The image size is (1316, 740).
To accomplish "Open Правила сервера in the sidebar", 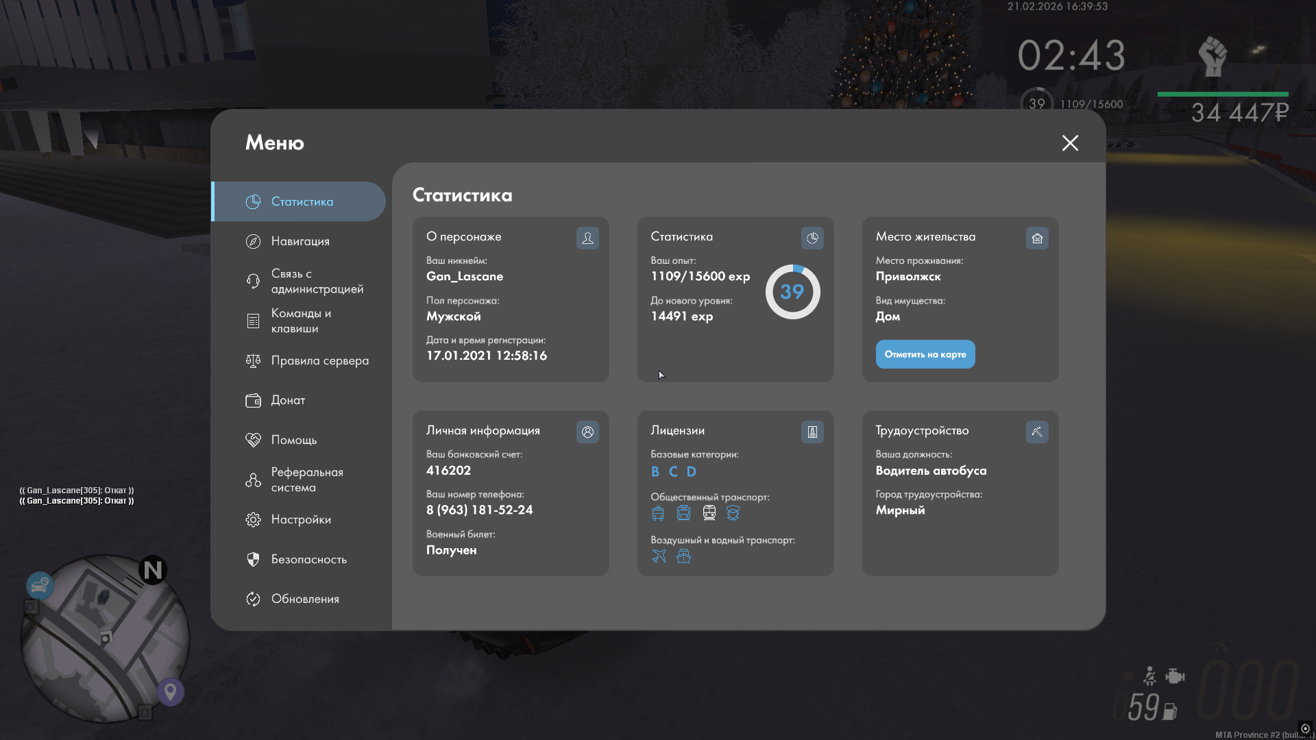I will (x=319, y=360).
